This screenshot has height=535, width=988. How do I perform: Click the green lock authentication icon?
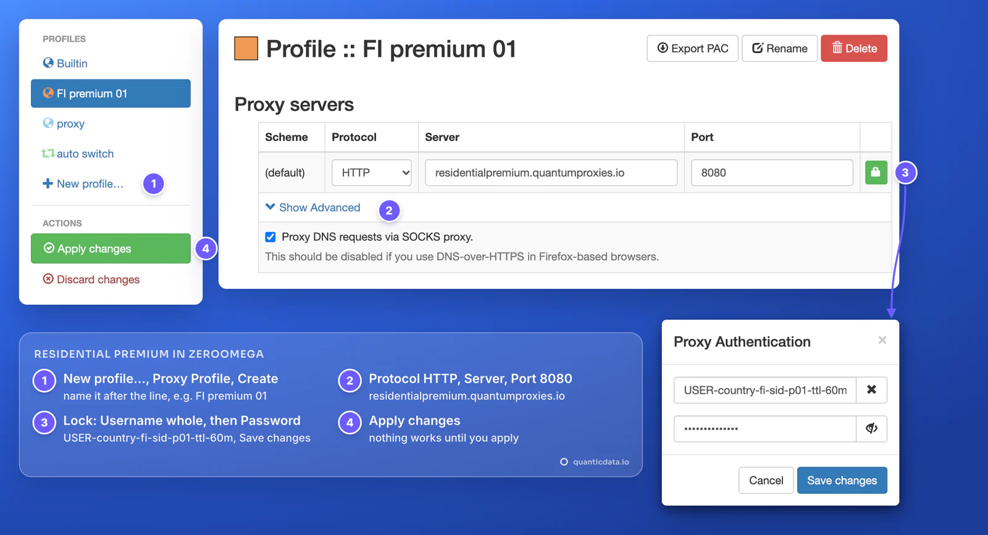[876, 173]
